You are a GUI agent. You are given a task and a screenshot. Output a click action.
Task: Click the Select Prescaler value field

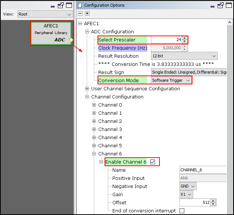tap(167, 40)
